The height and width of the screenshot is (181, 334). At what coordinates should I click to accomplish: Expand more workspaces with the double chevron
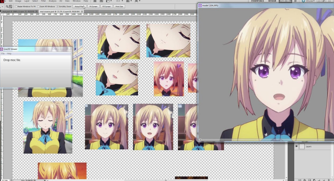point(295,1)
